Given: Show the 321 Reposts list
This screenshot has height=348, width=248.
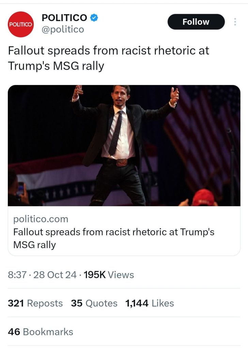Looking at the screenshot, I should 35,303.
